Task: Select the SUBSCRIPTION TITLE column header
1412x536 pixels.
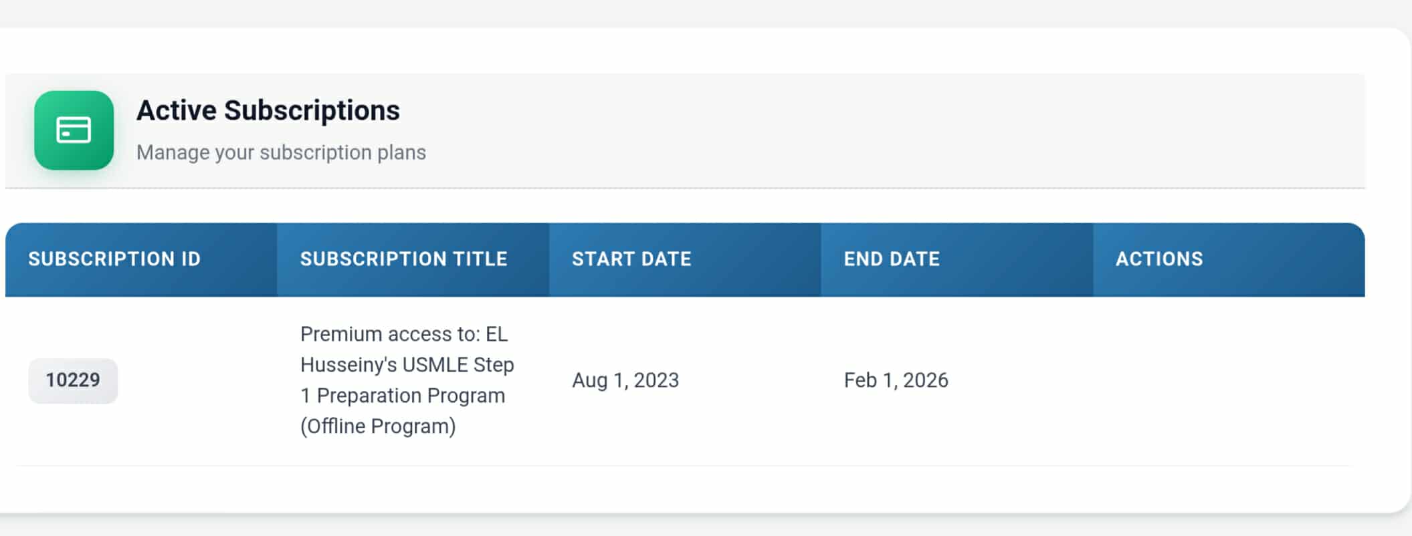Action: [403, 259]
